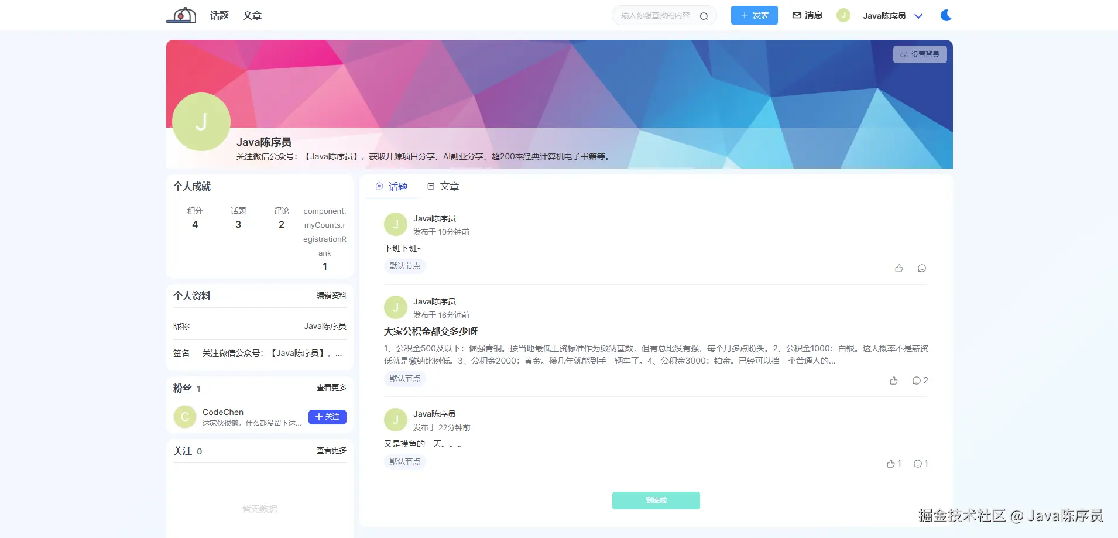Follow CodeChen with 关注 button
1118x538 pixels.
click(x=327, y=417)
